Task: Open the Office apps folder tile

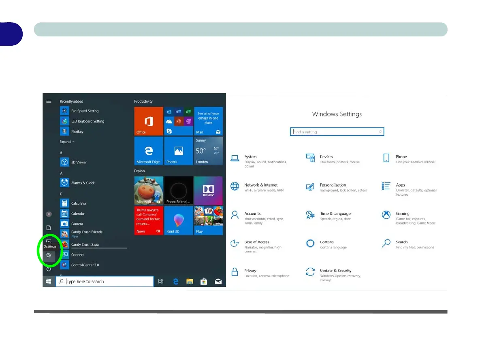Action: click(x=179, y=121)
